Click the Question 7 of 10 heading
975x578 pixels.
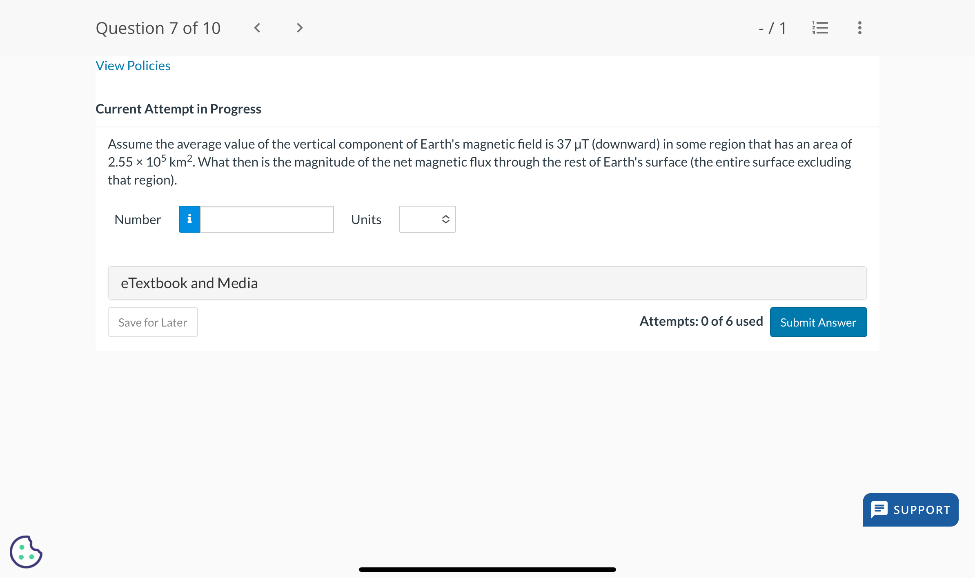[158, 28]
